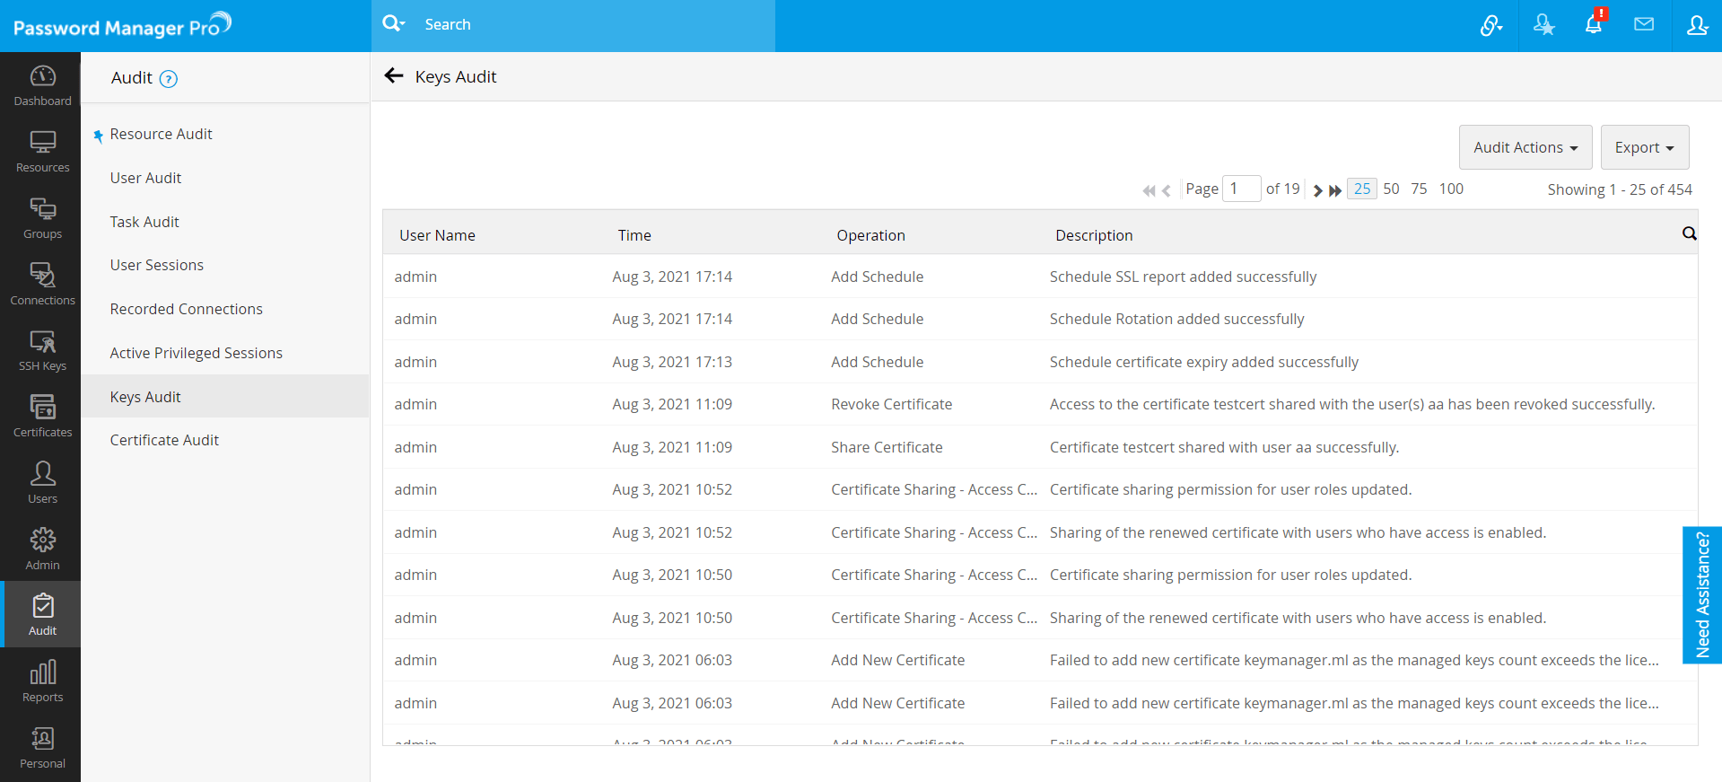The height and width of the screenshot is (782, 1722).
Task: Click the table column search magnifier
Action: click(1689, 234)
